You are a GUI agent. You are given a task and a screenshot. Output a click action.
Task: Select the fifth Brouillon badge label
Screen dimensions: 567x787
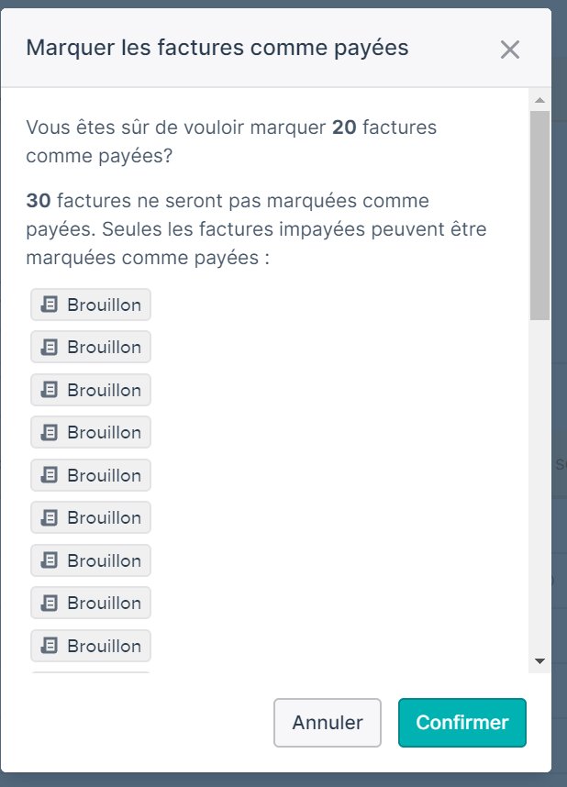pos(104,475)
